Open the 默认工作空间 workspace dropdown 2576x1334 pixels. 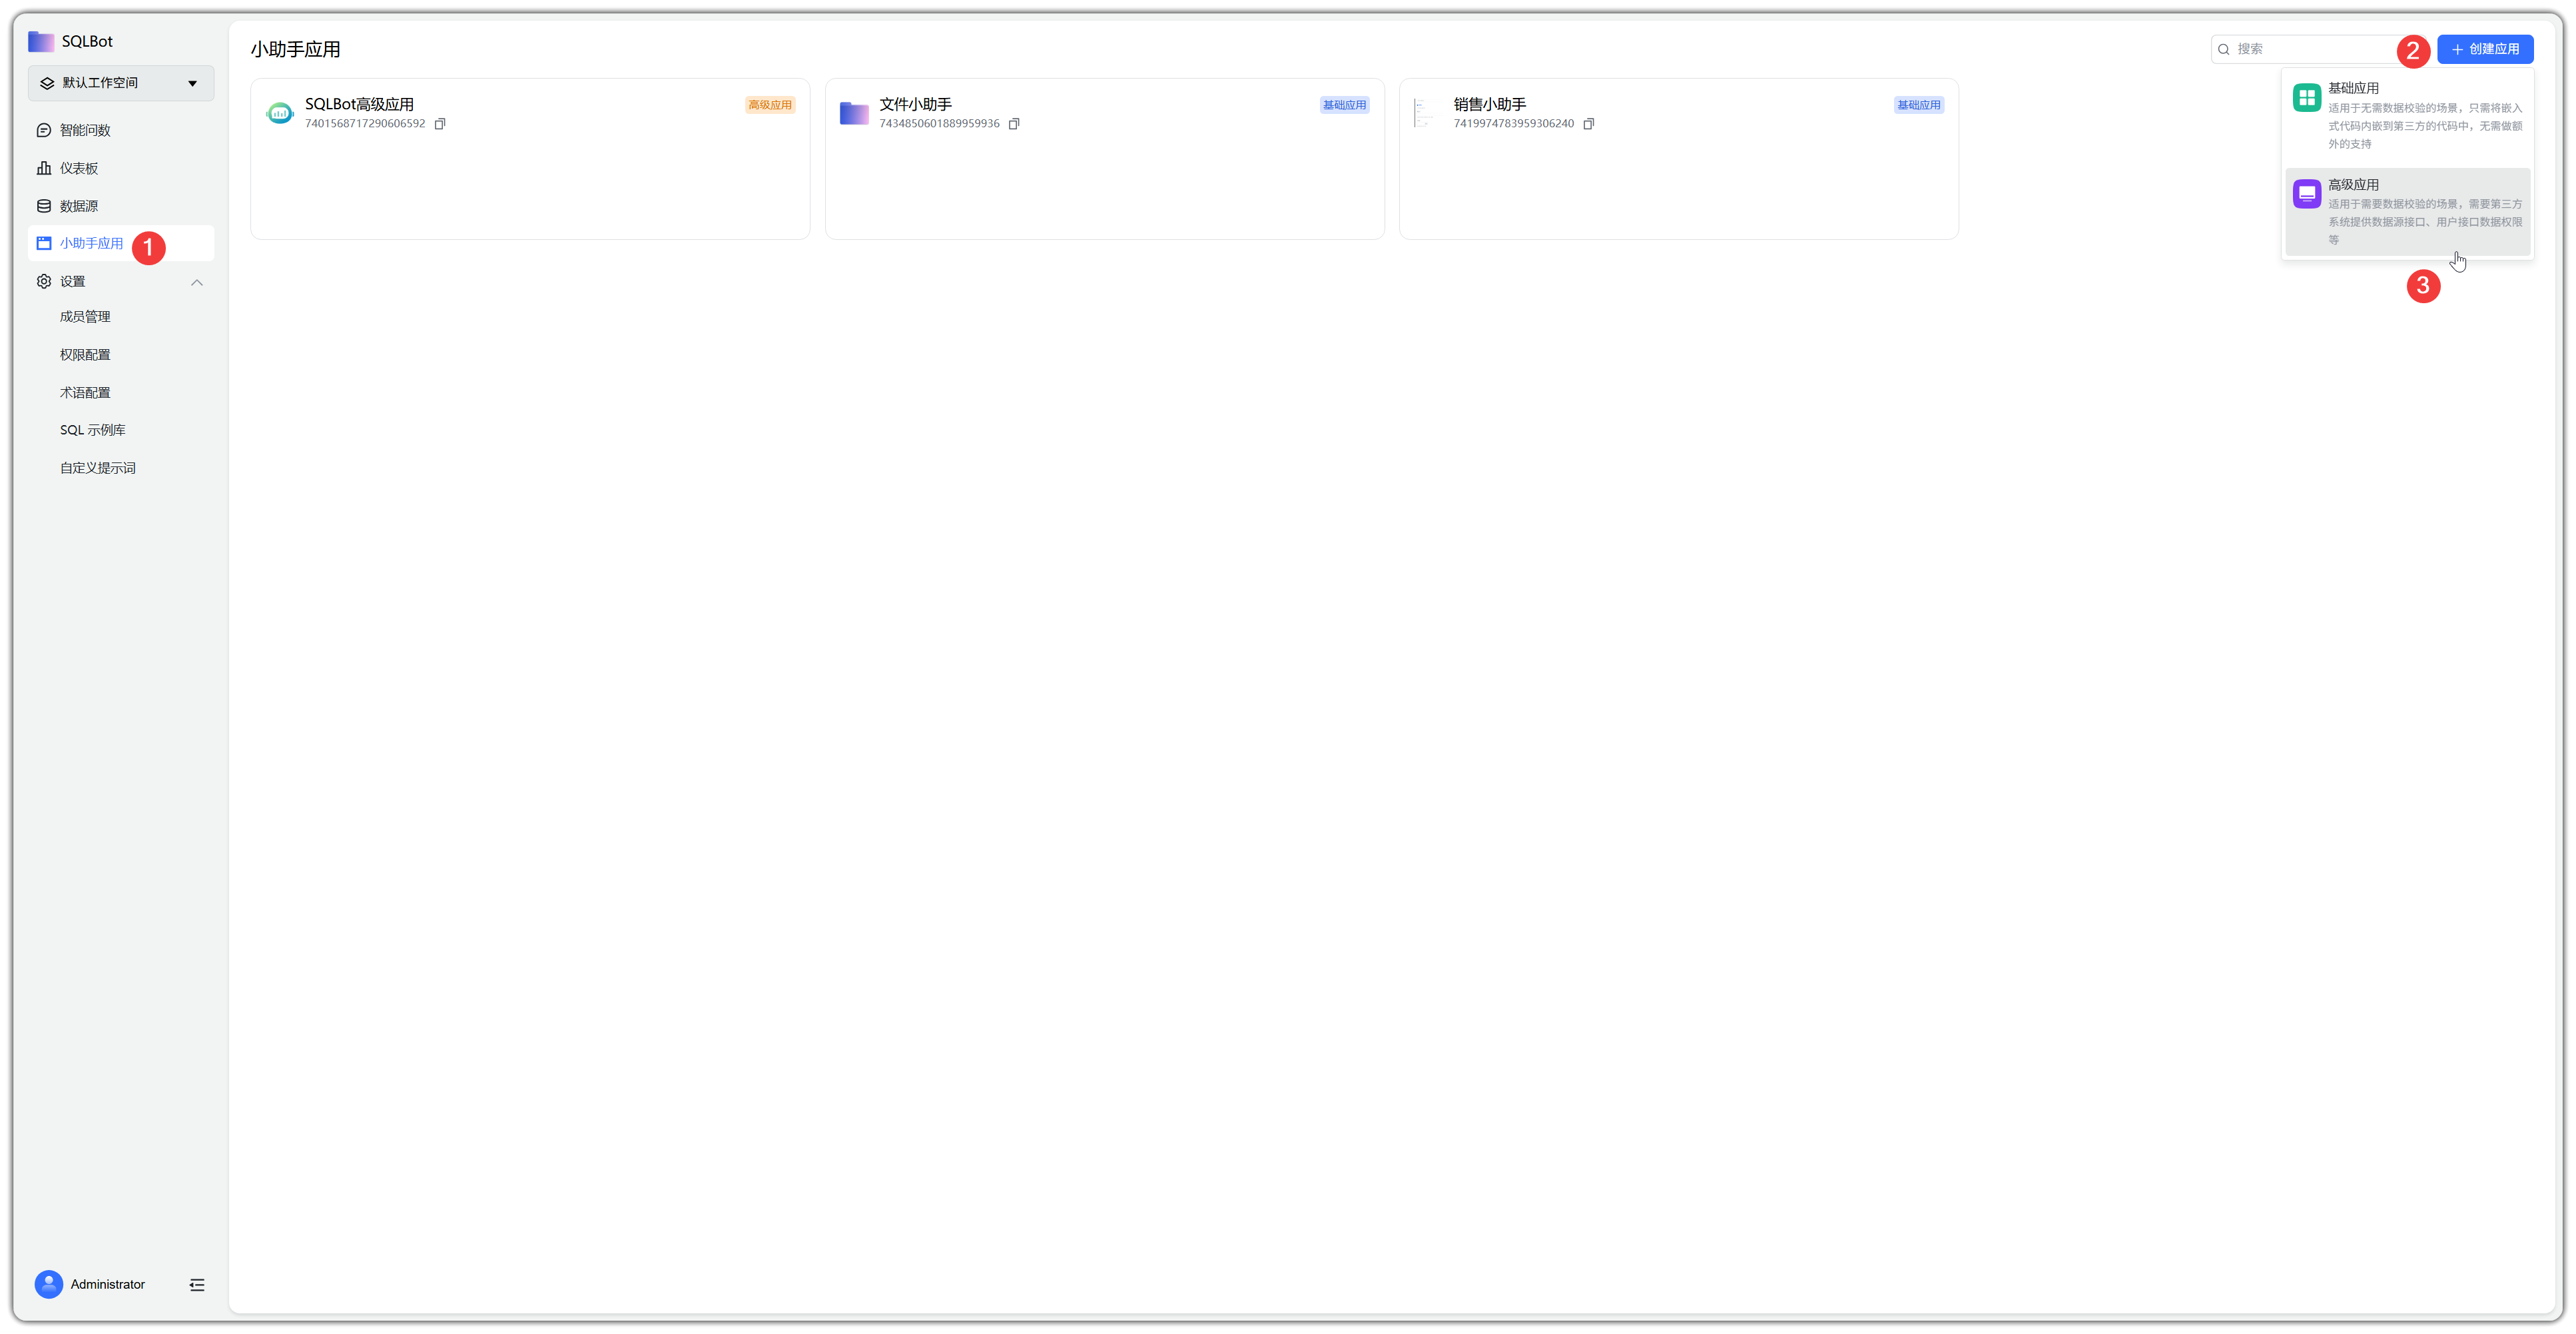tap(120, 83)
